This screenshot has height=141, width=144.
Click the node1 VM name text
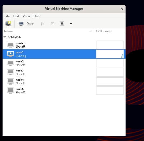tap(20, 52)
